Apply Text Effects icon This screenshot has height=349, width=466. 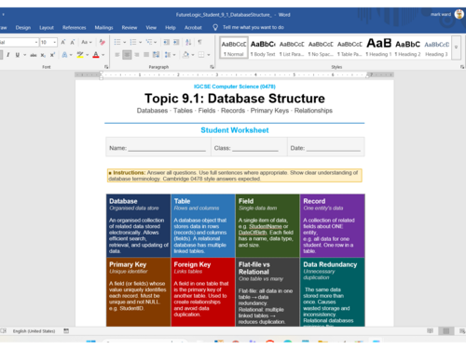click(x=64, y=55)
